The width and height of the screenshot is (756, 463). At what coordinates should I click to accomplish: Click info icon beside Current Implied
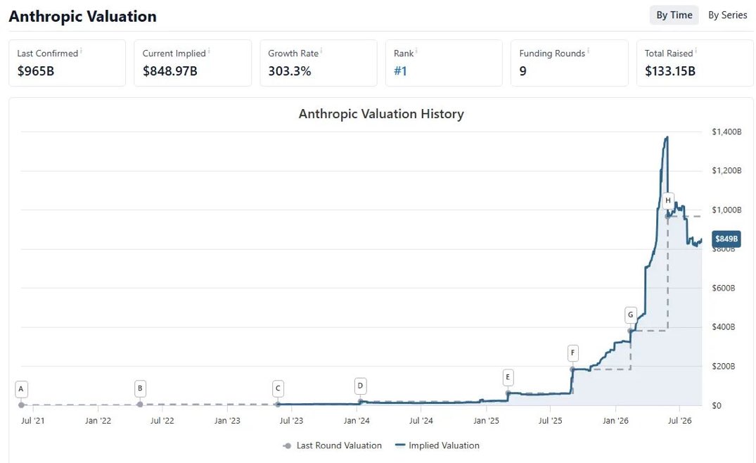click(x=209, y=50)
